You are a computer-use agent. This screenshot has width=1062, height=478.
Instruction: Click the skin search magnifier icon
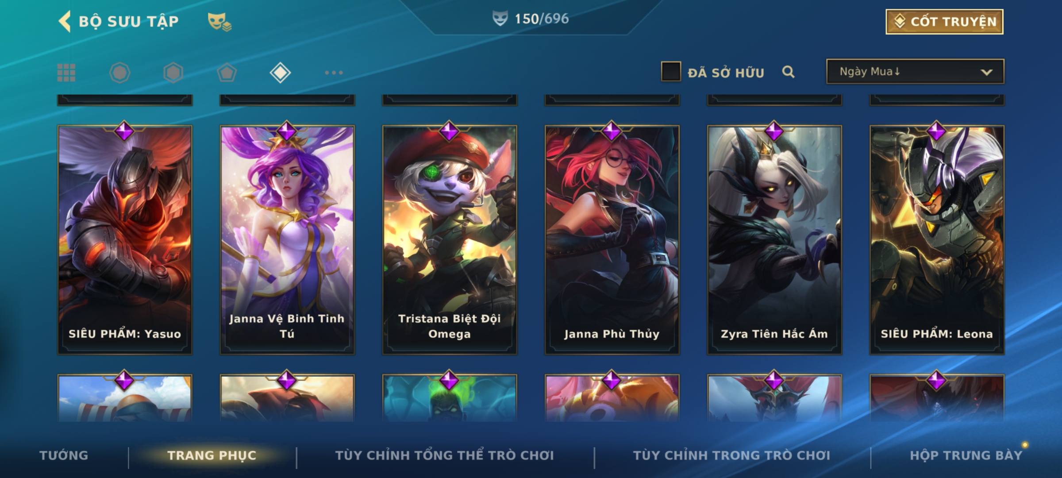tap(788, 72)
